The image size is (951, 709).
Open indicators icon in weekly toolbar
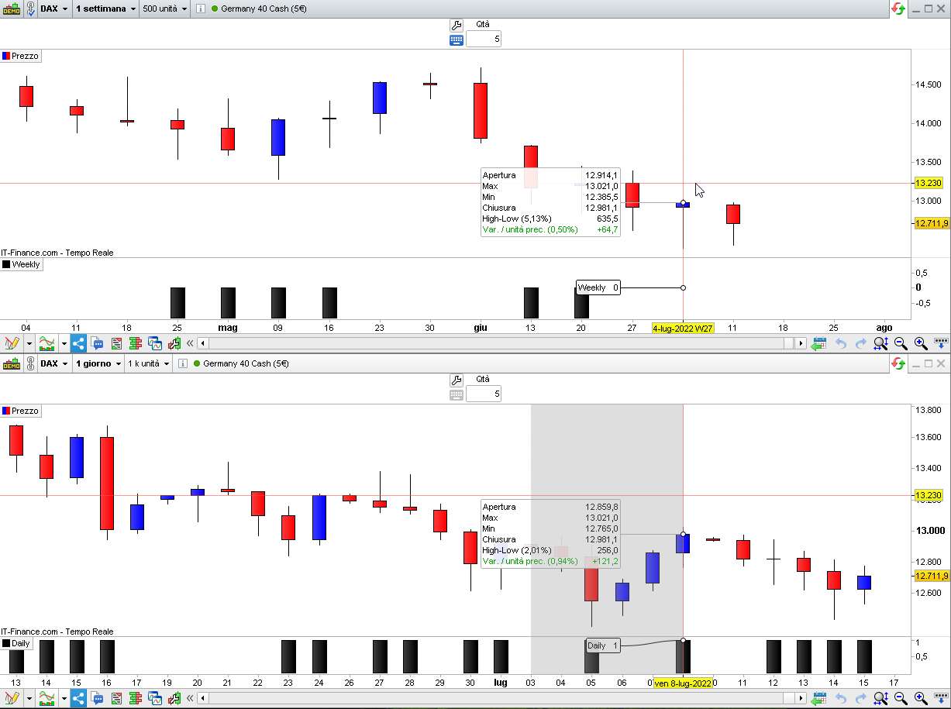47,343
